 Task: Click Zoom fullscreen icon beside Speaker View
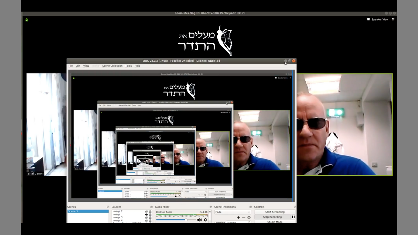pos(393,19)
